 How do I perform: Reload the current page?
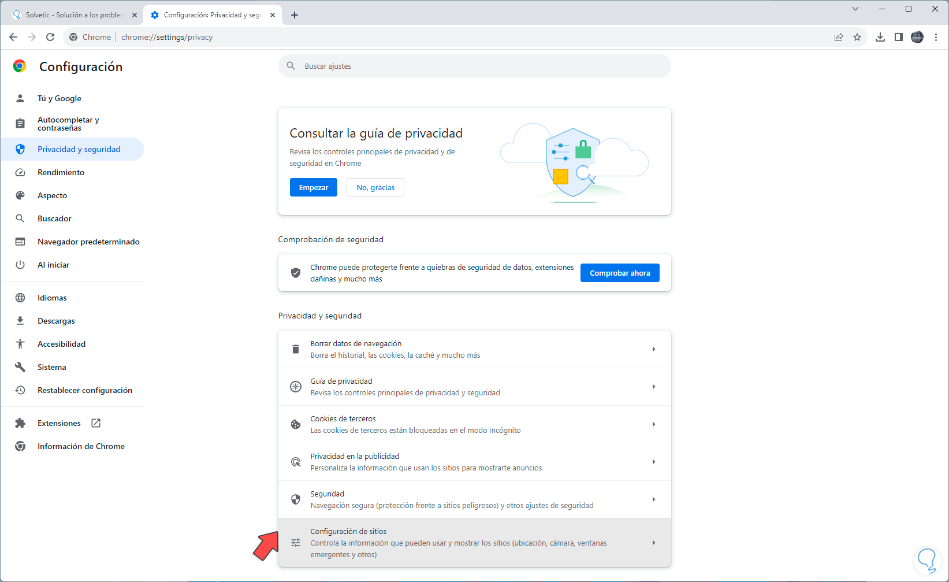point(50,37)
